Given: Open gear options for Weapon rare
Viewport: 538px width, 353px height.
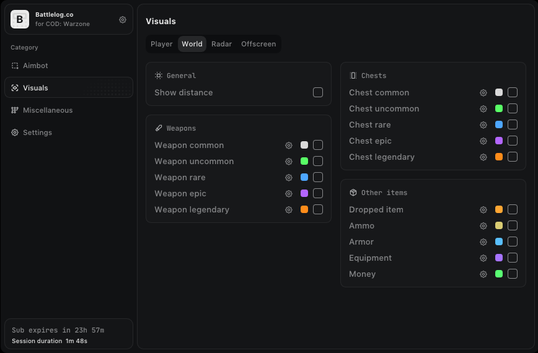Looking at the screenshot, I should [289, 178].
